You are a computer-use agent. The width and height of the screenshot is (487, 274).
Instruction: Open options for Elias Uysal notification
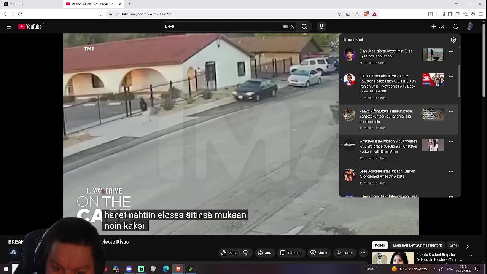[451, 51]
